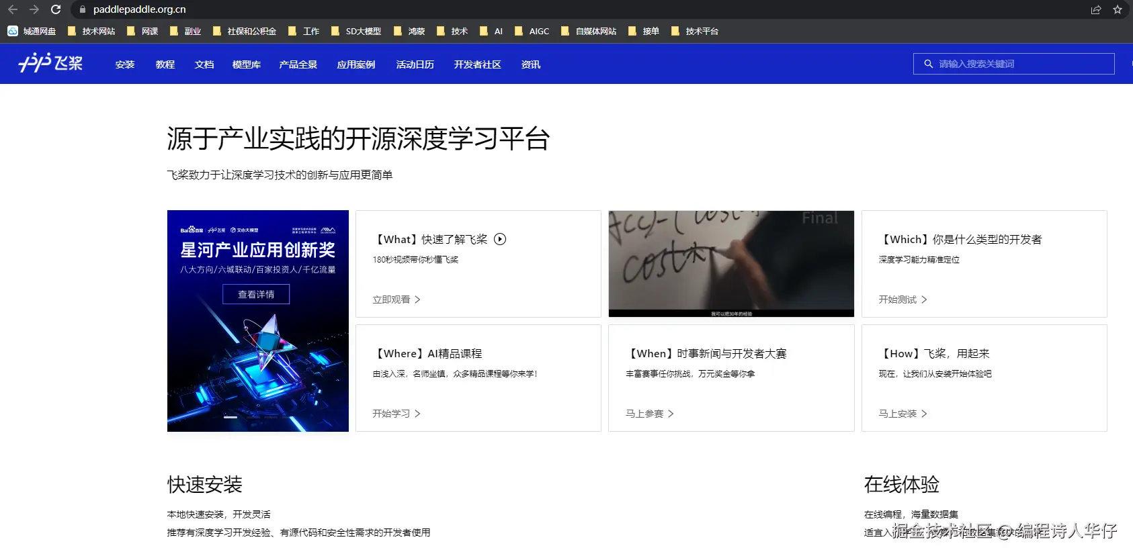Screen dimensions: 1133x556
Task: Click the 【How】飞桨，用起来 card title
Action: click(x=934, y=353)
